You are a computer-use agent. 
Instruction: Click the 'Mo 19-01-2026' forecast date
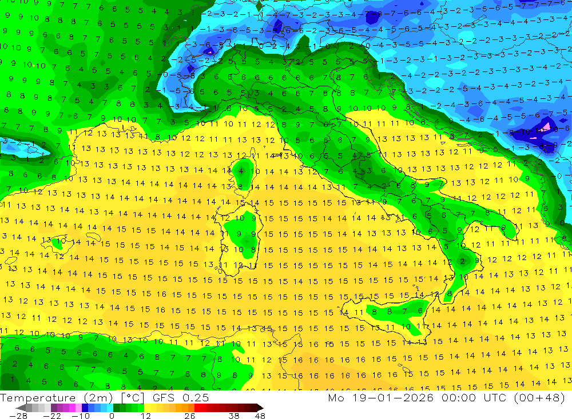(x=380, y=397)
